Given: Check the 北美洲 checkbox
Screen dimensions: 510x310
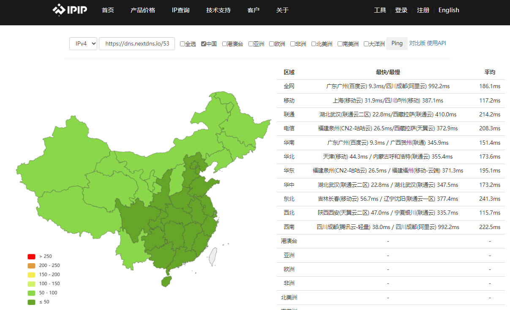Looking at the screenshot, I should pyautogui.click(x=314, y=44).
